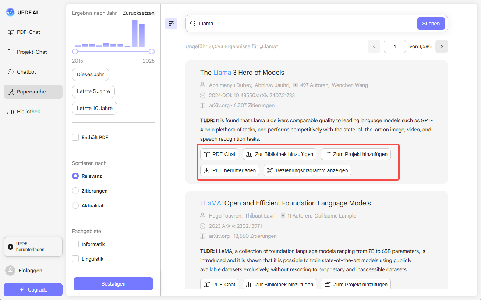
Task: Click the 2015 year slider handle
Action: [x=75, y=52]
